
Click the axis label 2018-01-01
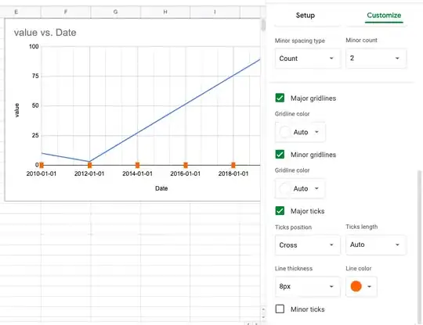pos(233,173)
